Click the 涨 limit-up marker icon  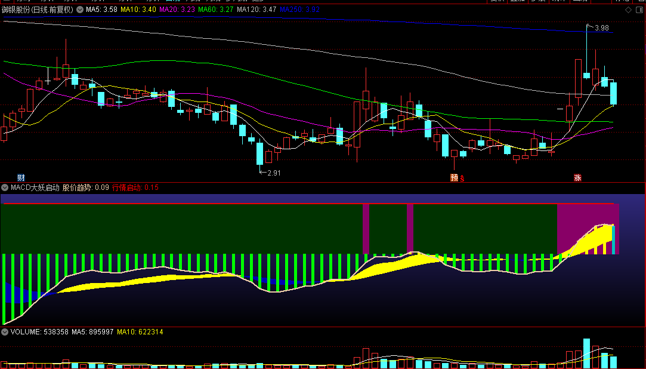pos(577,177)
